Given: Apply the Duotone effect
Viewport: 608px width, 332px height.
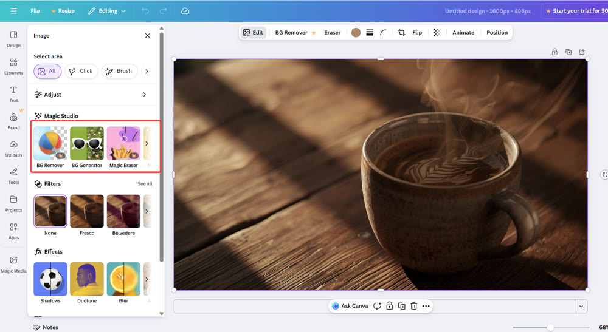Looking at the screenshot, I should click(87, 279).
